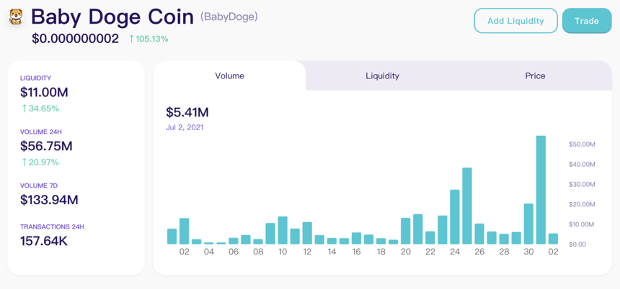
Task: Select the volume bar above label 12
Action: (x=307, y=233)
